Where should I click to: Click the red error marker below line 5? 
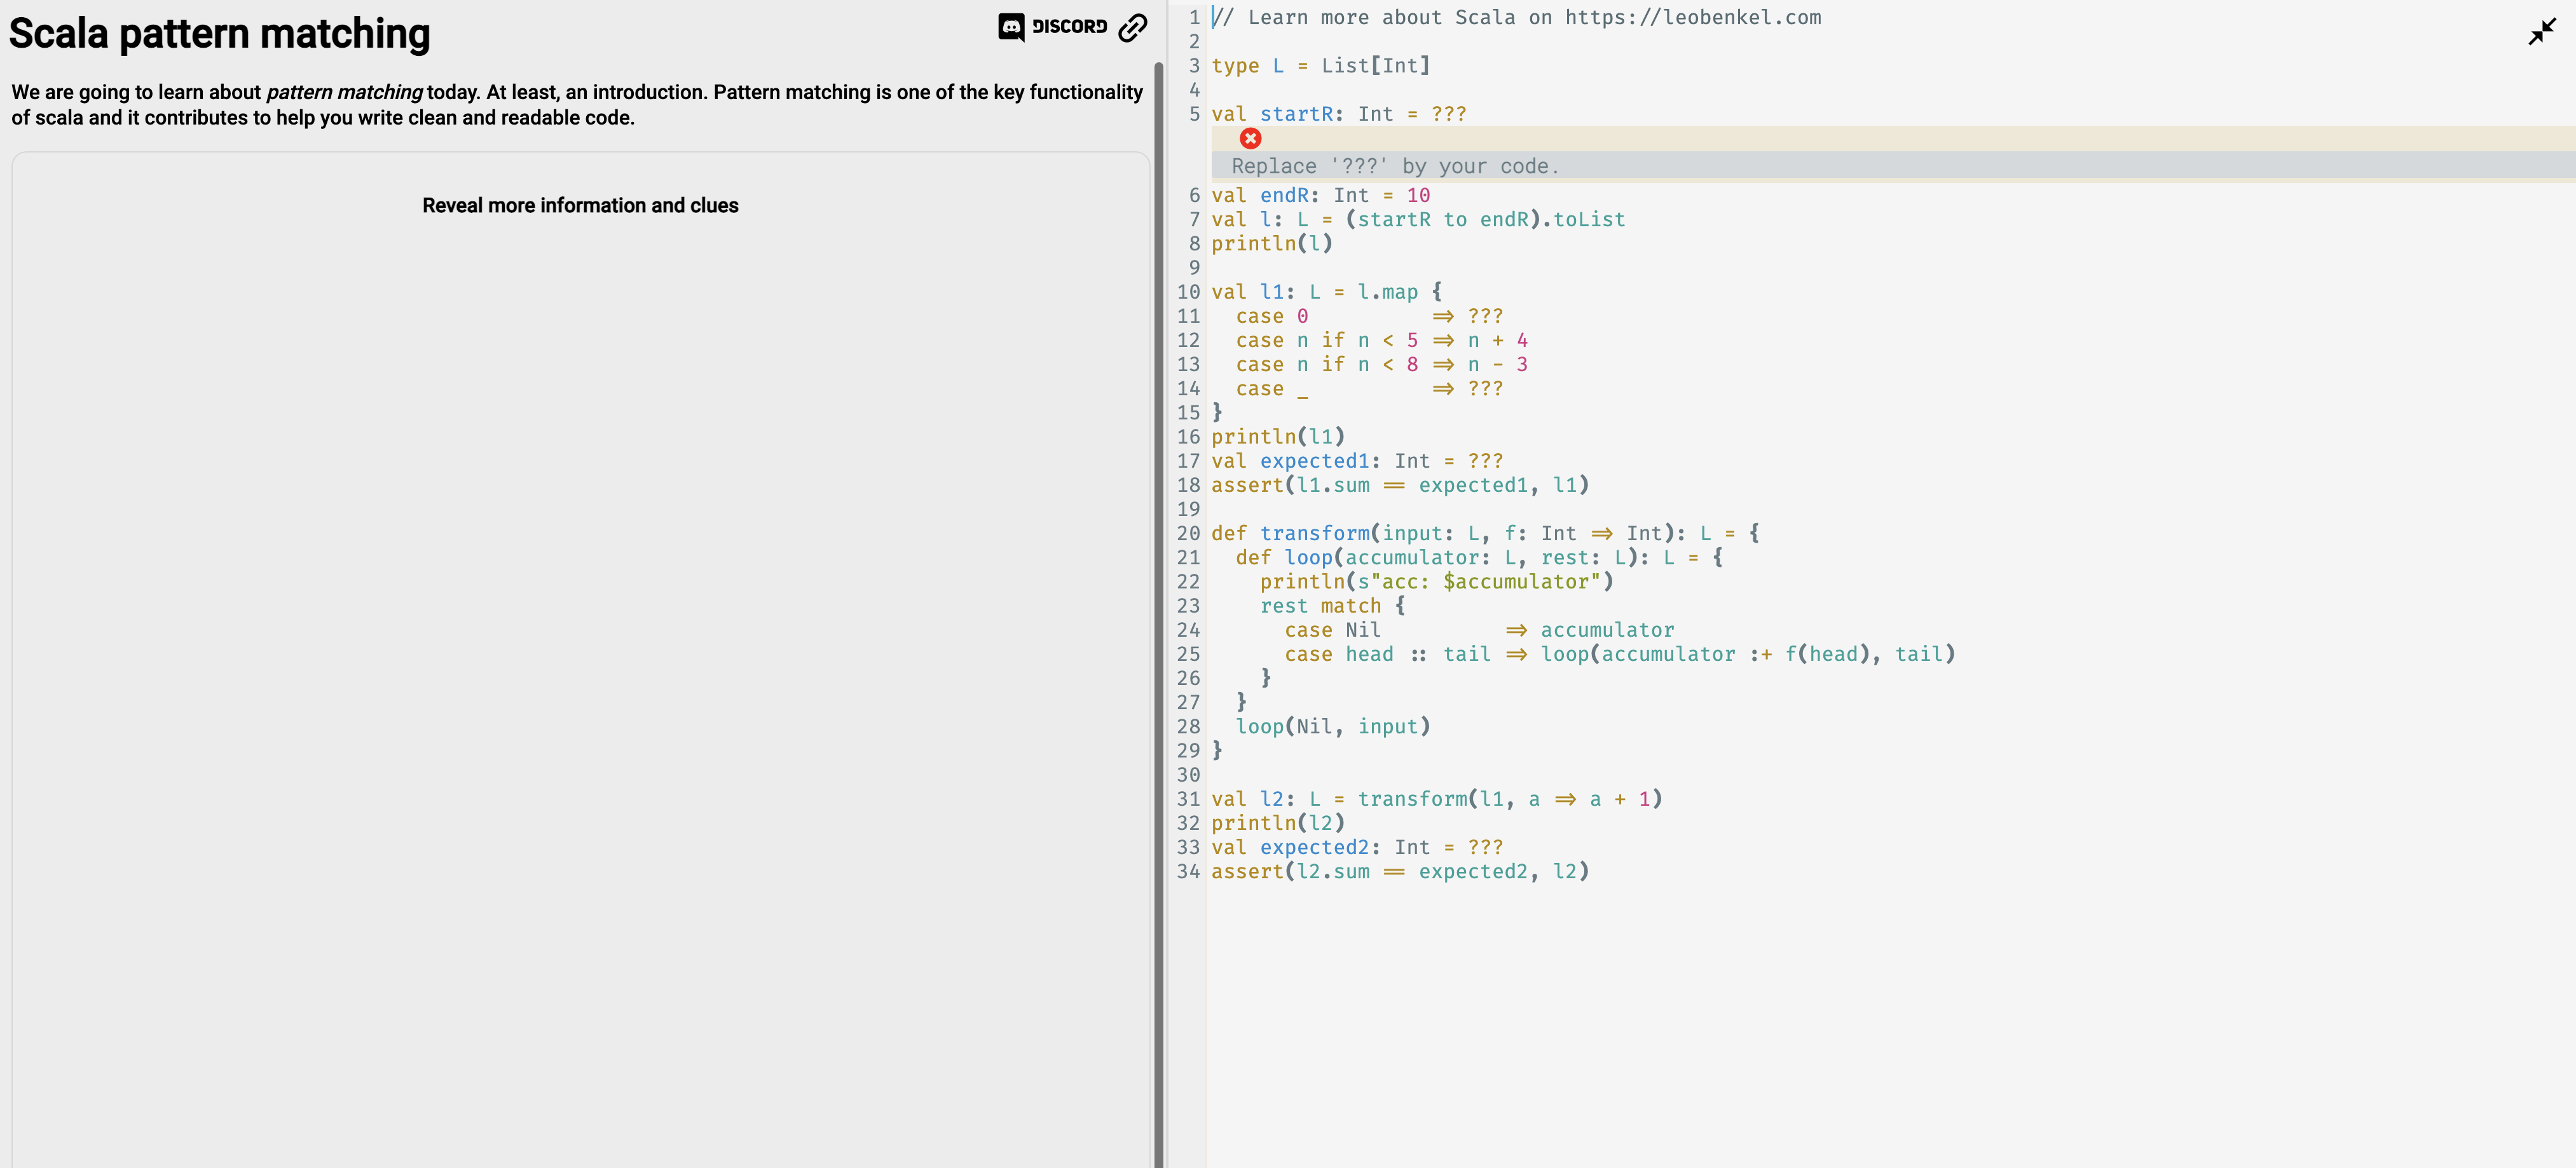pyautogui.click(x=1250, y=138)
